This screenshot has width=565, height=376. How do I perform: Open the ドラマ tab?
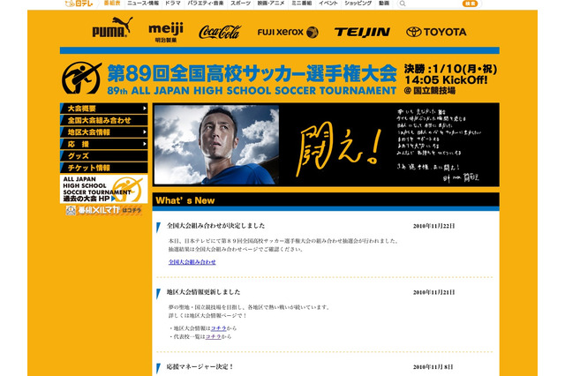pos(173,4)
